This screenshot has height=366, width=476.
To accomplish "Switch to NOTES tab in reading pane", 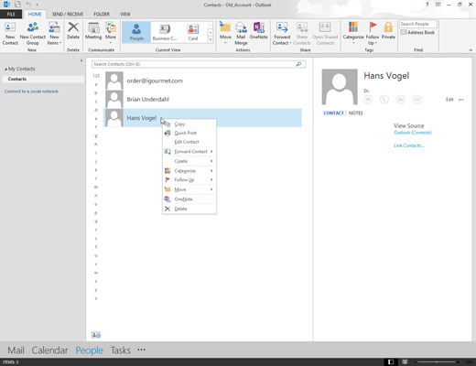I will coord(356,113).
